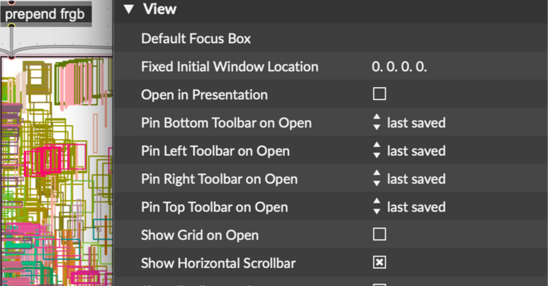Select the Show Grid on Open label

[199, 235]
